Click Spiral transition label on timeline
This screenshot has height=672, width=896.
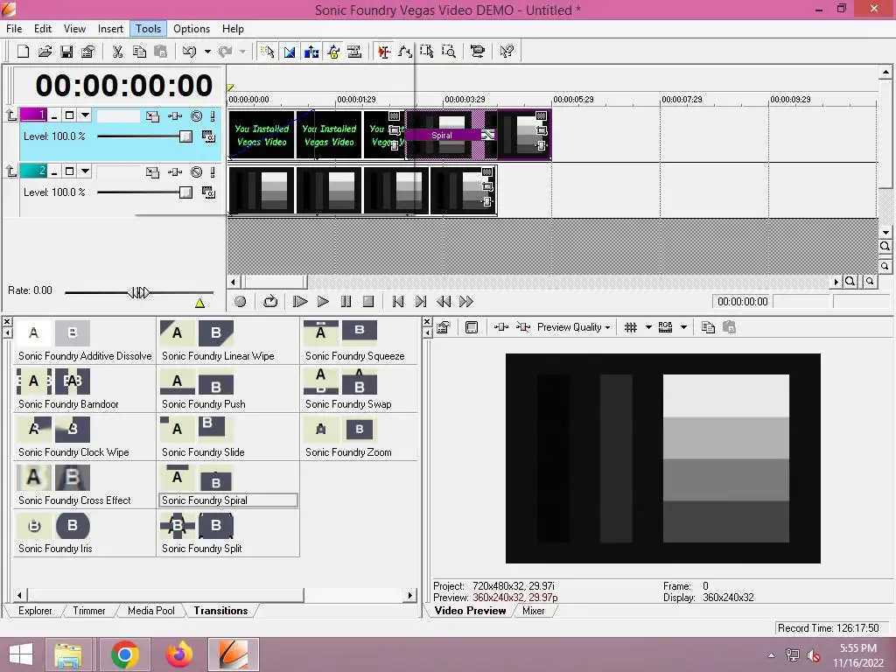coord(442,136)
